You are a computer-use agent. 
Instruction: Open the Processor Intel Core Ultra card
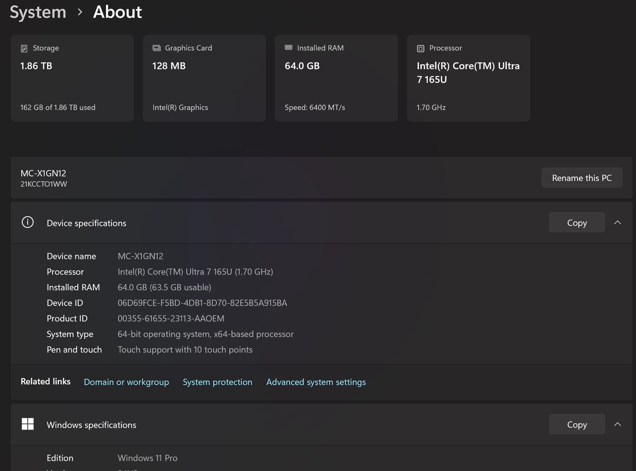click(x=468, y=78)
